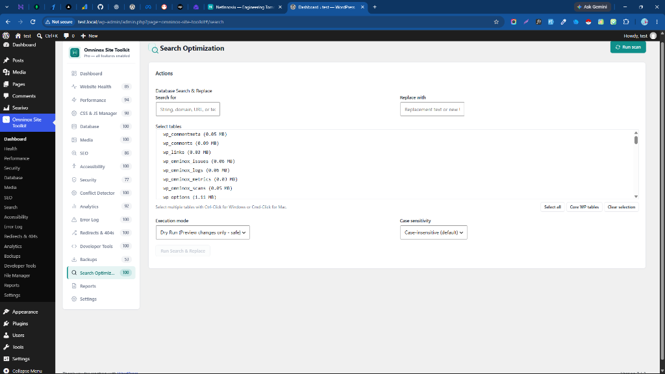Click the Settings gear icon in toolkit panel

click(x=74, y=299)
